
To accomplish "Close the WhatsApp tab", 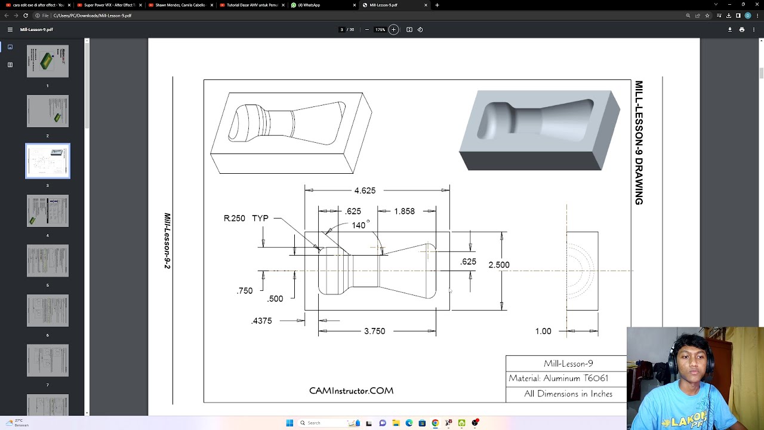I will 355,5.
